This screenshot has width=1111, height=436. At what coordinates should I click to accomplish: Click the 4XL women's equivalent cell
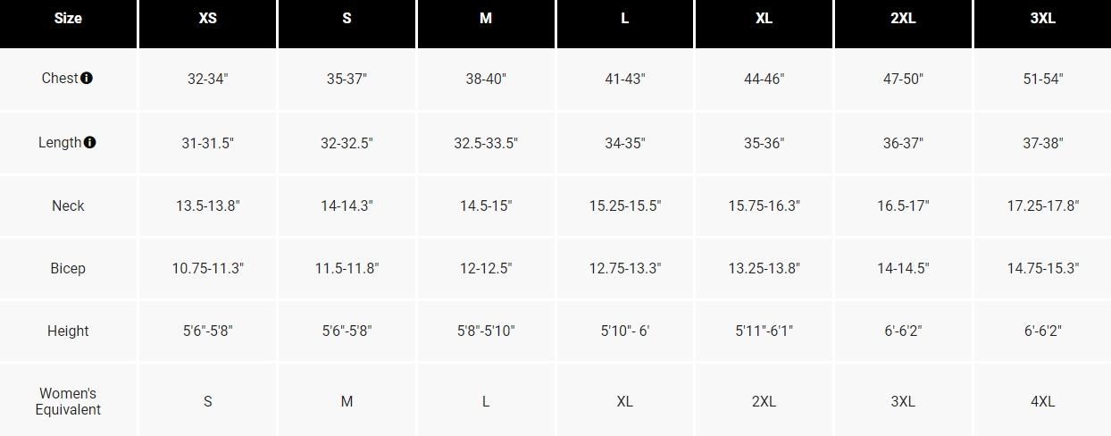click(1042, 401)
